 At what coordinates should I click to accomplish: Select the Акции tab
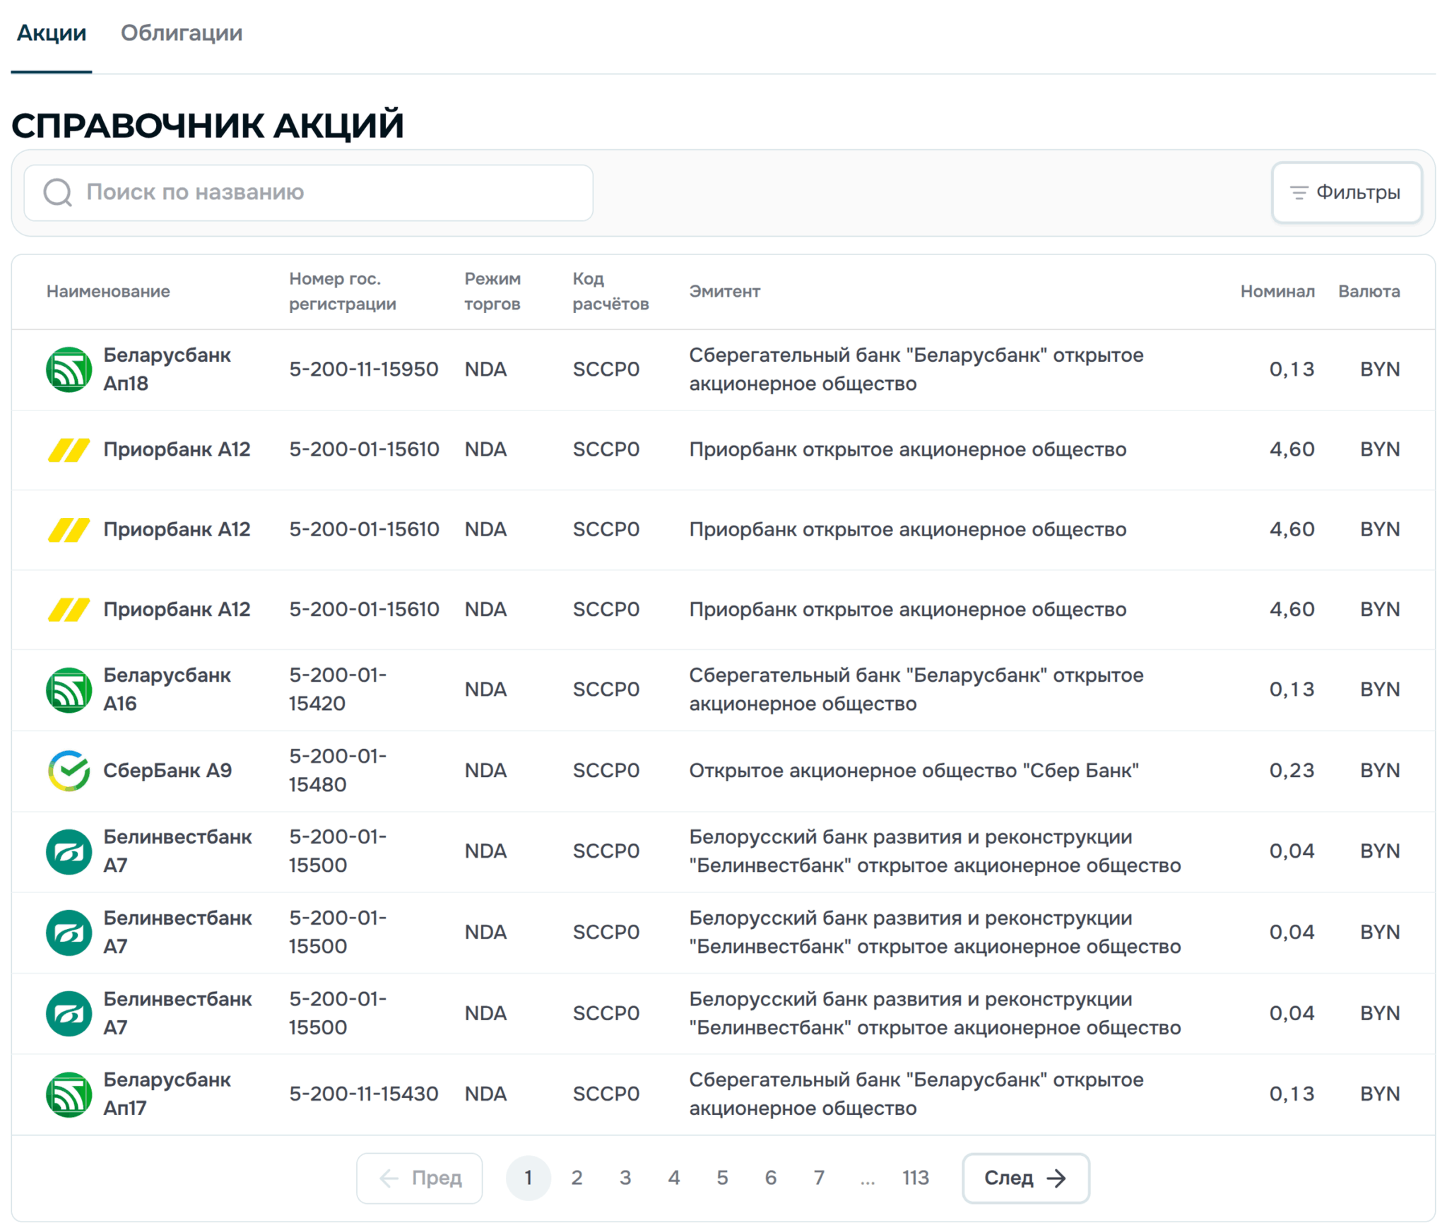pyautogui.click(x=52, y=33)
